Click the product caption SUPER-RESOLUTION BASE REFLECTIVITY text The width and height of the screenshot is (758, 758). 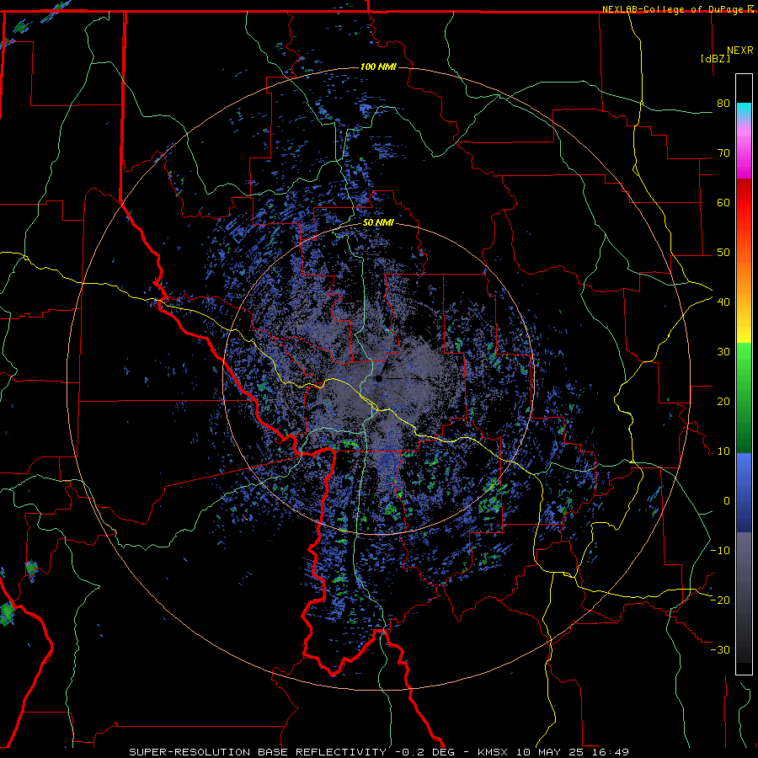258,752
